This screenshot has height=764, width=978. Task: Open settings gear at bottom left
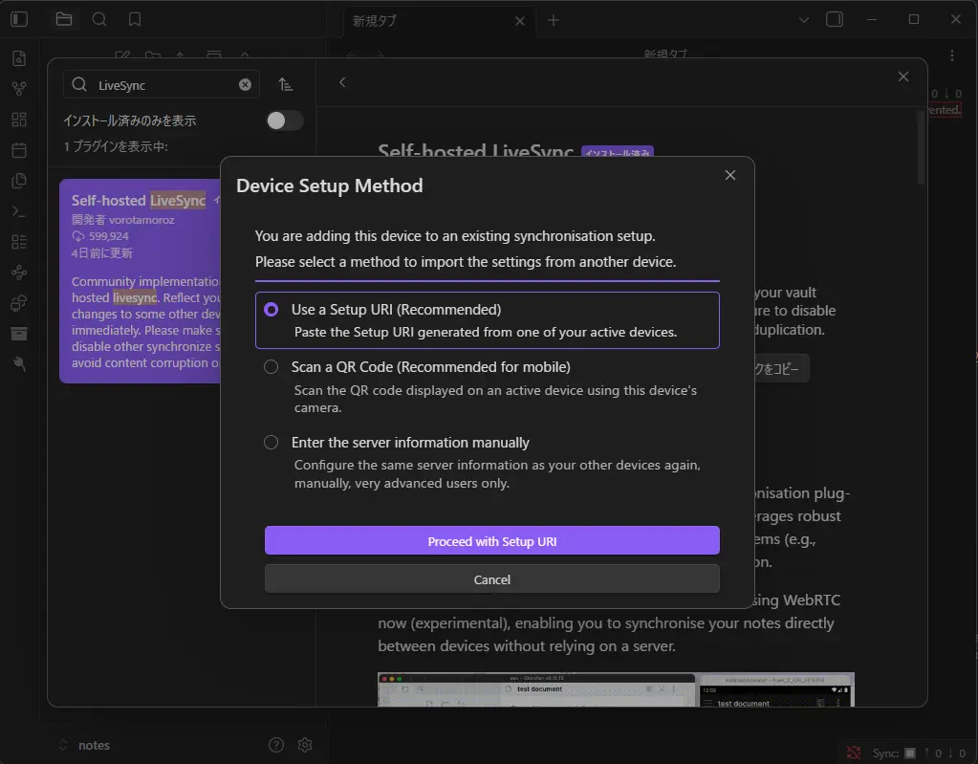tap(305, 745)
